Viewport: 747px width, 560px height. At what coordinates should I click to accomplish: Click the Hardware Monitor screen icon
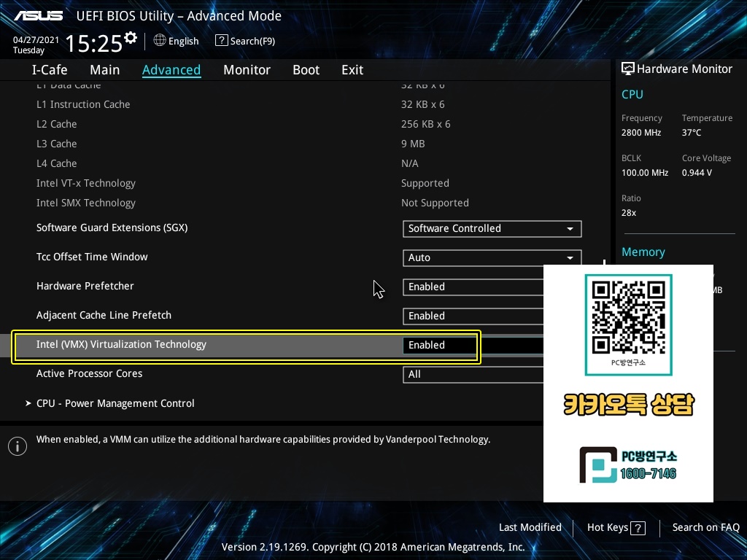628,69
